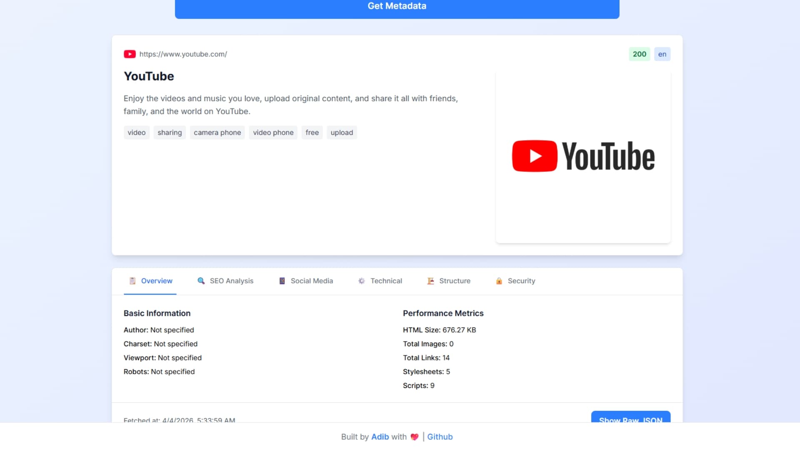Click the YouTube logo preview image
Image resolution: width=800 pixels, height=450 pixels.
tap(583, 156)
